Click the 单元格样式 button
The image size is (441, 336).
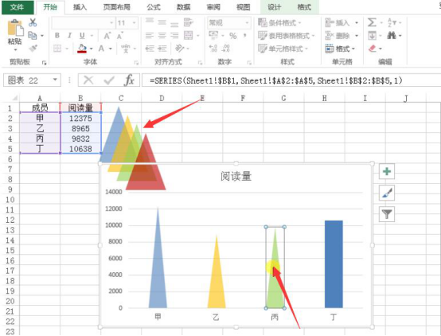click(283, 49)
